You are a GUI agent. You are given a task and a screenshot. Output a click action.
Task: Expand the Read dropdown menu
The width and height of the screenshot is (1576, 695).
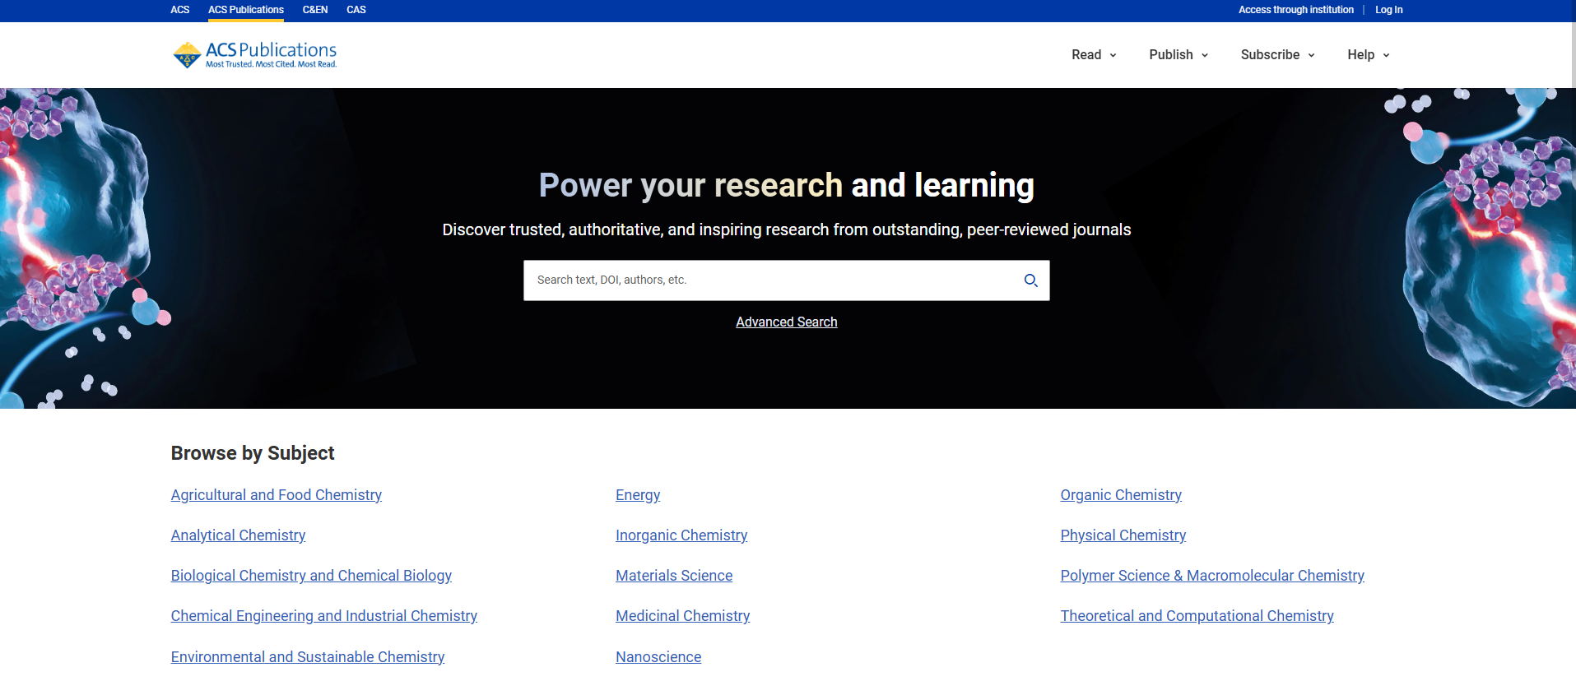(x=1094, y=55)
